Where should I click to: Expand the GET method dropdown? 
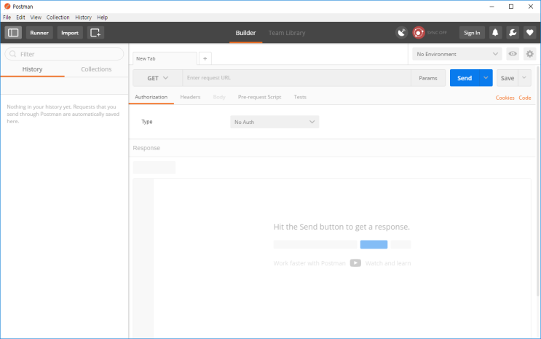pyautogui.click(x=158, y=78)
